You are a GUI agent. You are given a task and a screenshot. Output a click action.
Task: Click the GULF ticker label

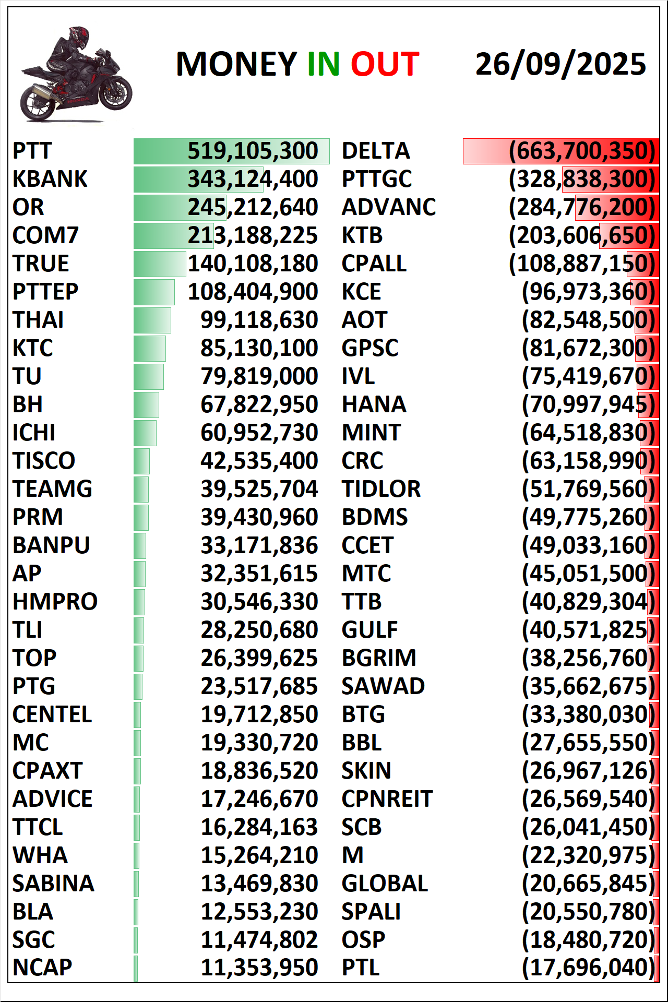click(369, 630)
